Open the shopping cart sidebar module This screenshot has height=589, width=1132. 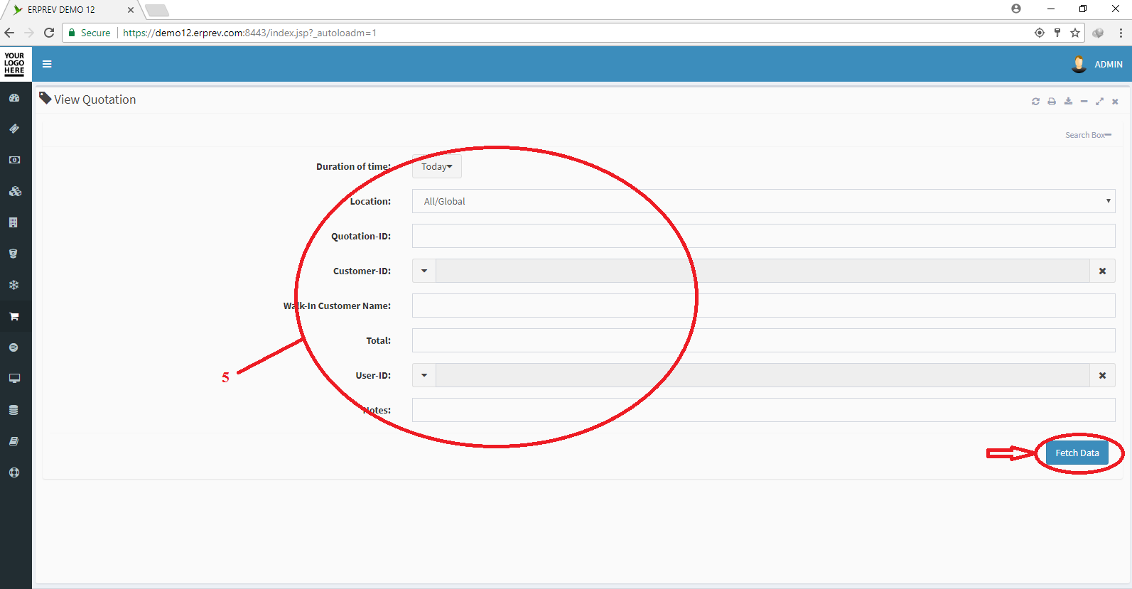click(14, 316)
